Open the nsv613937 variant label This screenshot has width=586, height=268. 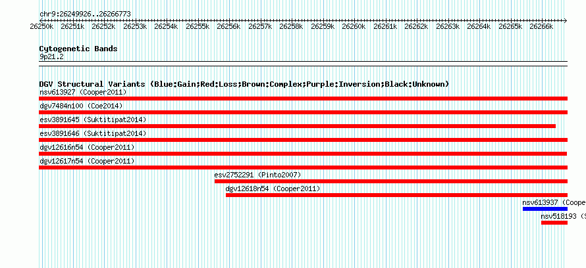554,202
